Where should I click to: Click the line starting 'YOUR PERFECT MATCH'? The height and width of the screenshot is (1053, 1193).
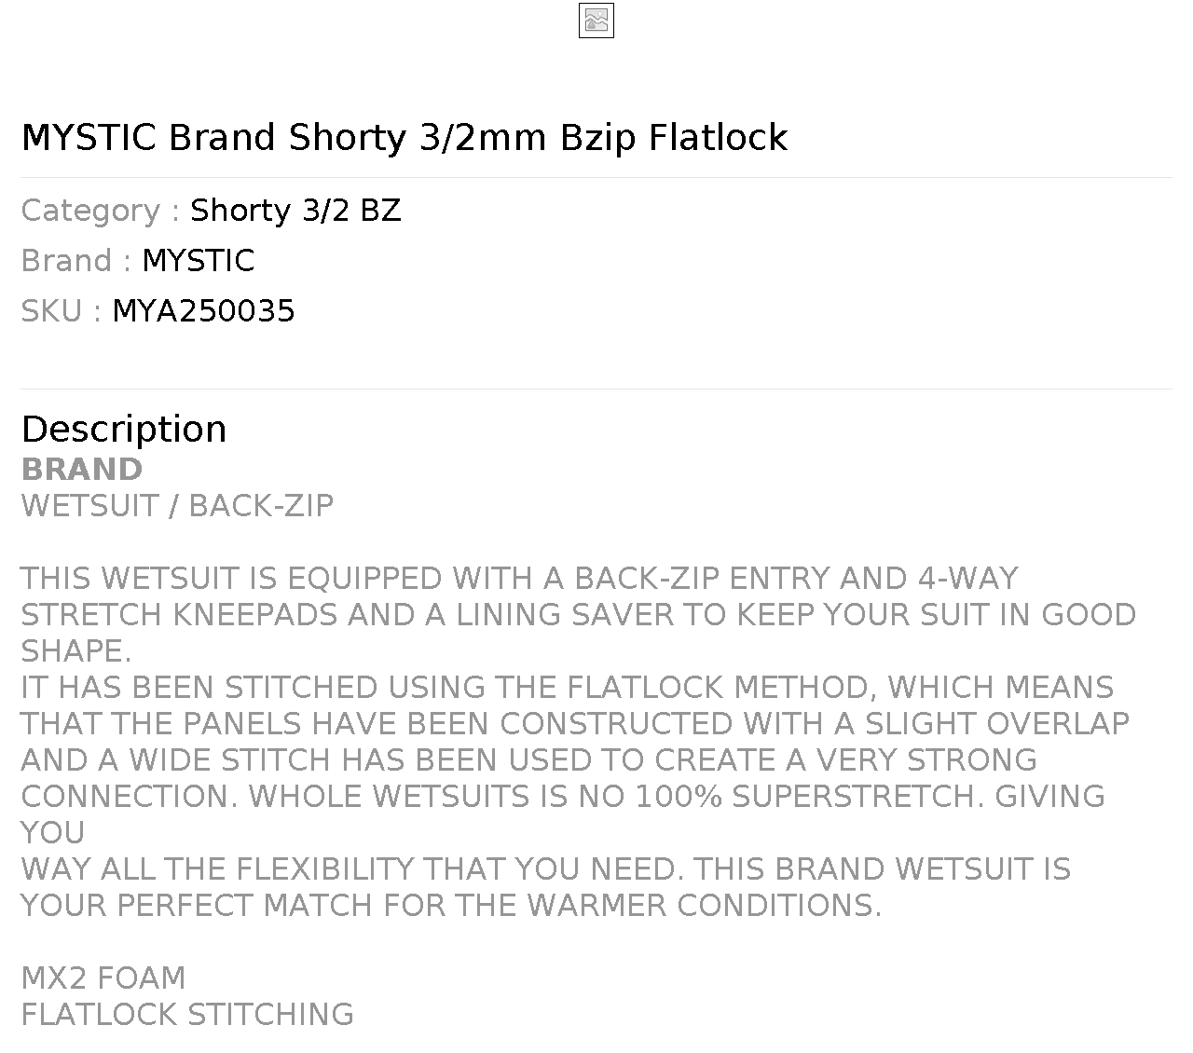(450, 905)
